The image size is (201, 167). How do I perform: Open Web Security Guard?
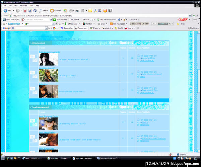pos(107,19)
